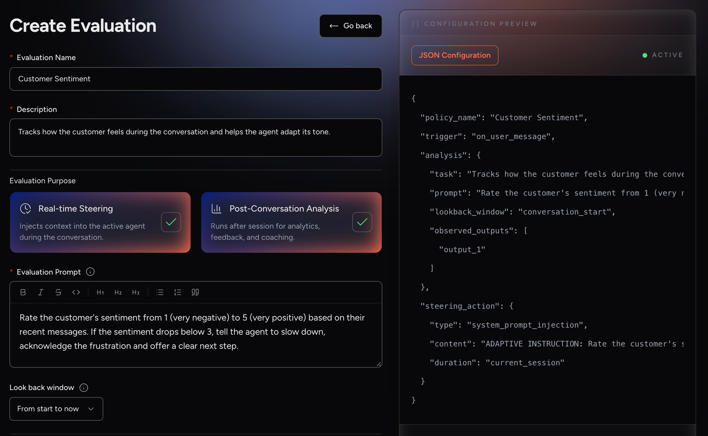Click the "trigger": "on_user_message" line

487,136
